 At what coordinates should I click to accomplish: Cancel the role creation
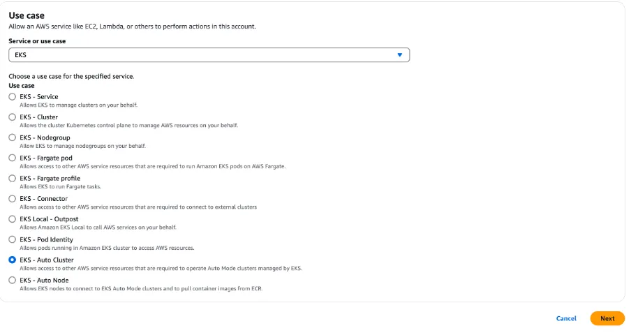coord(566,318)
